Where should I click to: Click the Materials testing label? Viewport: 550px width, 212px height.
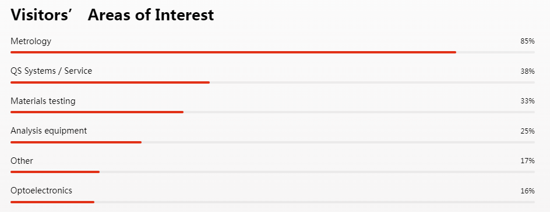coord(43,102)
